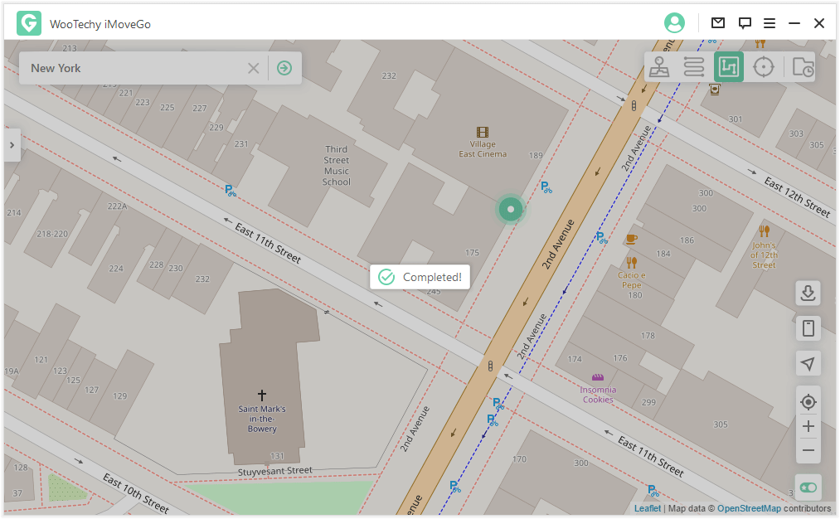Zoom in the map with plus button
Viewport: 840px width, 519px height.
[x=808, y=427]
